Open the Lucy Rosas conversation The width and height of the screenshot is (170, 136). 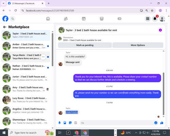tap(26, 100)
